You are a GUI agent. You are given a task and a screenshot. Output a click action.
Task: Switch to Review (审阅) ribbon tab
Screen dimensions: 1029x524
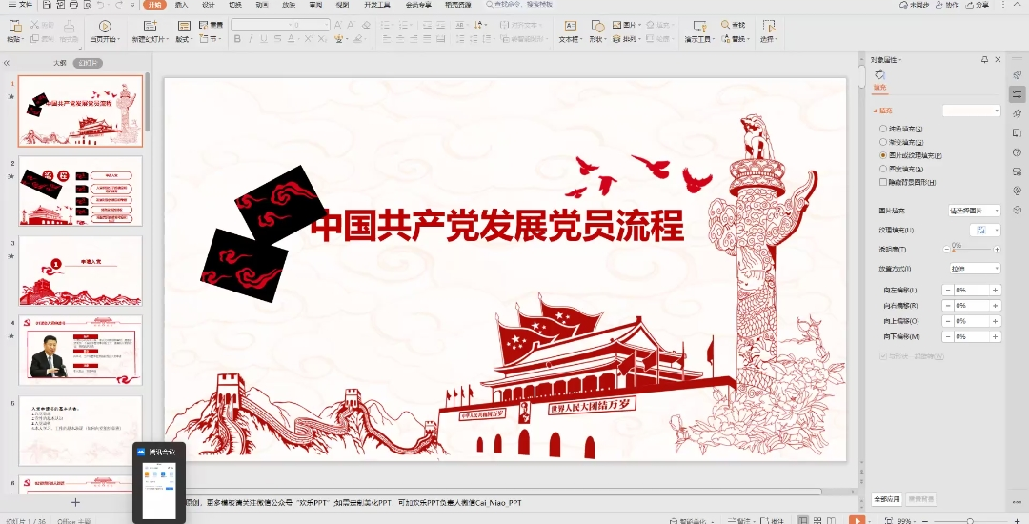pos(315,5)
